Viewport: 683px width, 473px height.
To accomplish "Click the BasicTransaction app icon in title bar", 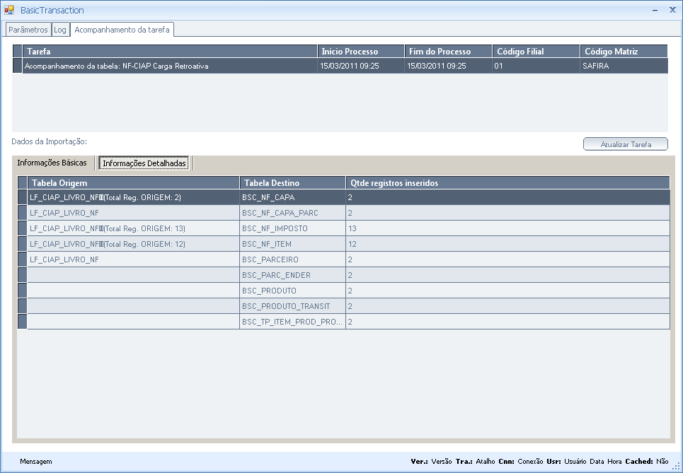I will 9,10.
